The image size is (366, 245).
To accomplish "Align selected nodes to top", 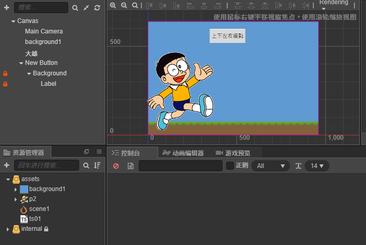I will [x=149, y=5].
